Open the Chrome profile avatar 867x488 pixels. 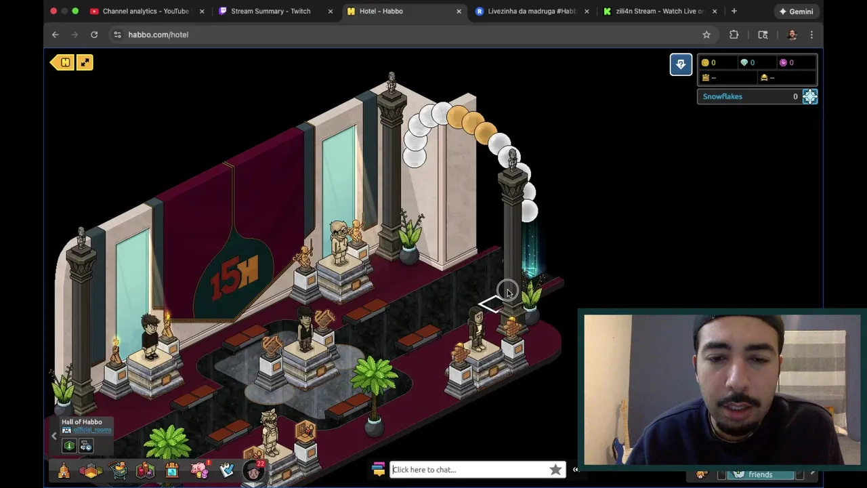(x=792, y=35)
